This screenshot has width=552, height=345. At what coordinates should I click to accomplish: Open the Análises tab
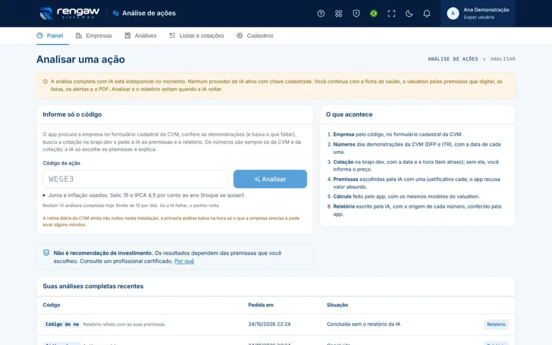tap(141, 36)
